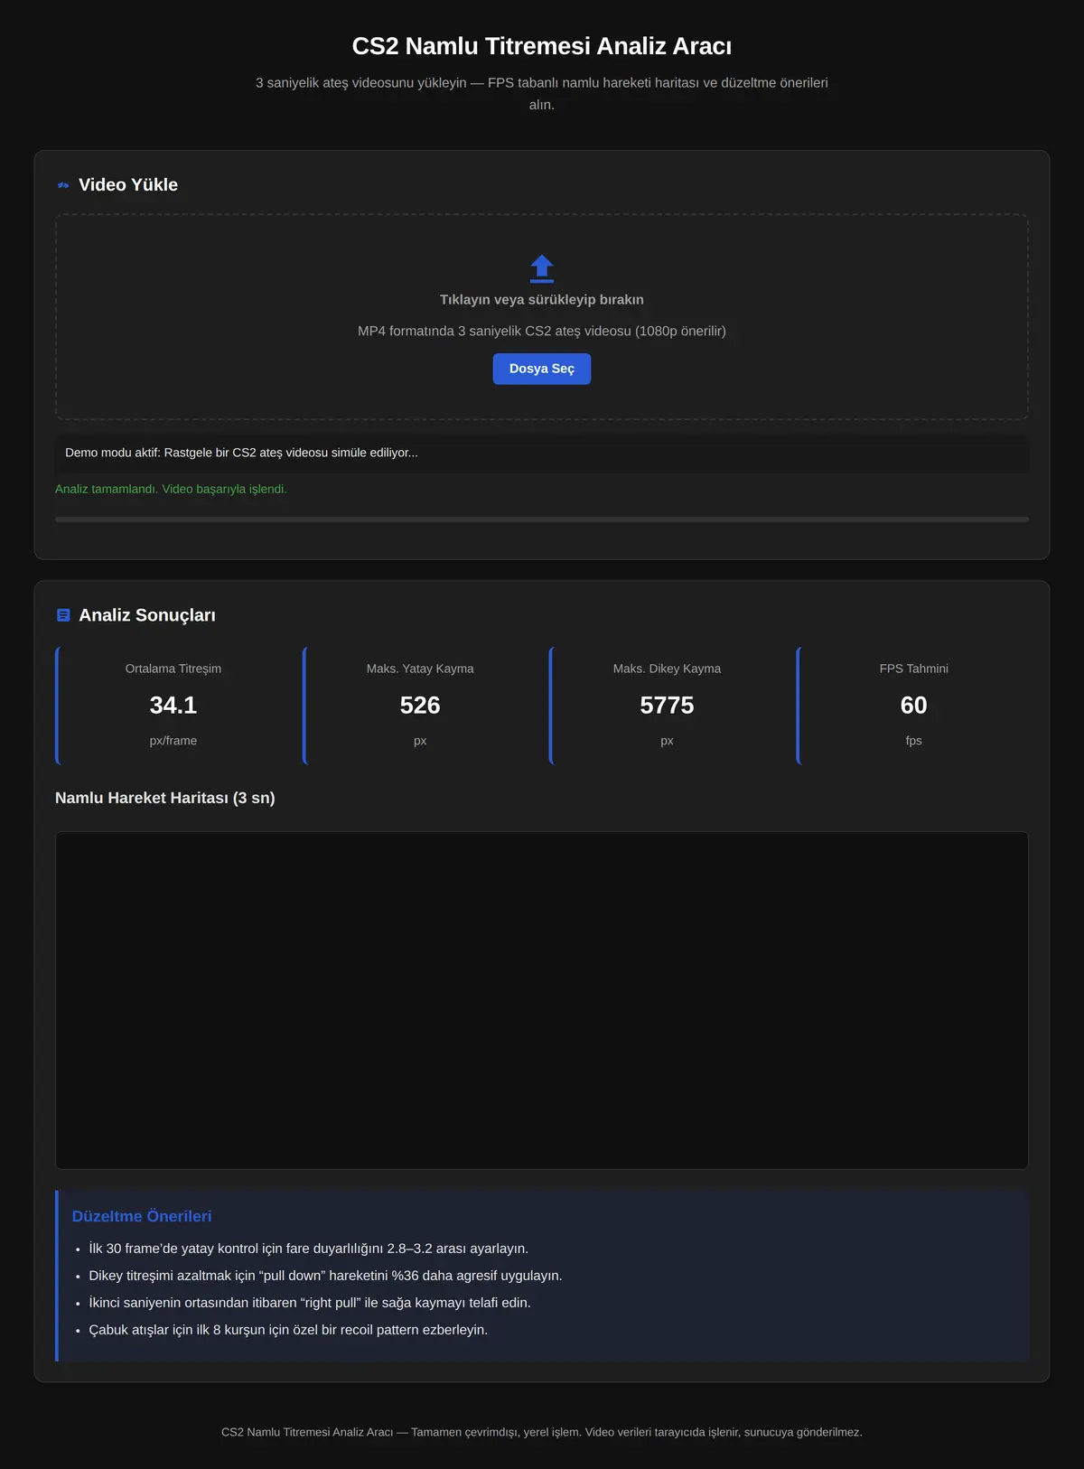
Task: Click the "fps" unit label
Action: click(914, 741)
